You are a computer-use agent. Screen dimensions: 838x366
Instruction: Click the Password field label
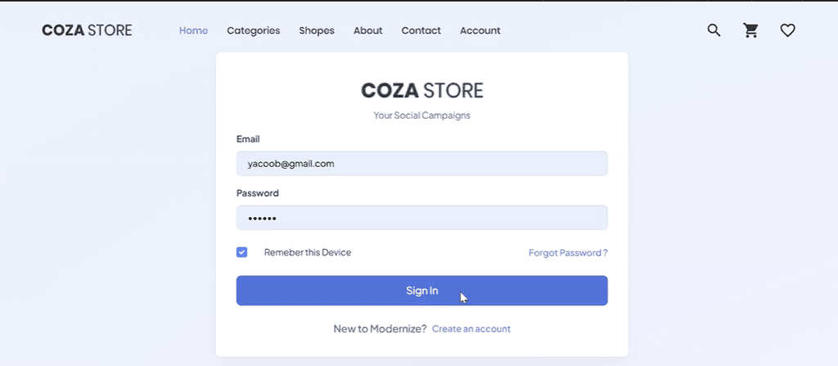tap(258, 193)
